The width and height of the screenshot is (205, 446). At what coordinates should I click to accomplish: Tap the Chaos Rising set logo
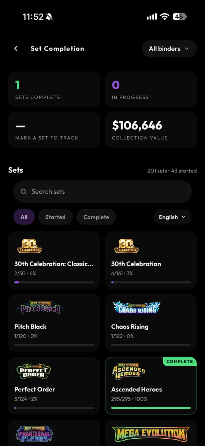pos(137,309)
